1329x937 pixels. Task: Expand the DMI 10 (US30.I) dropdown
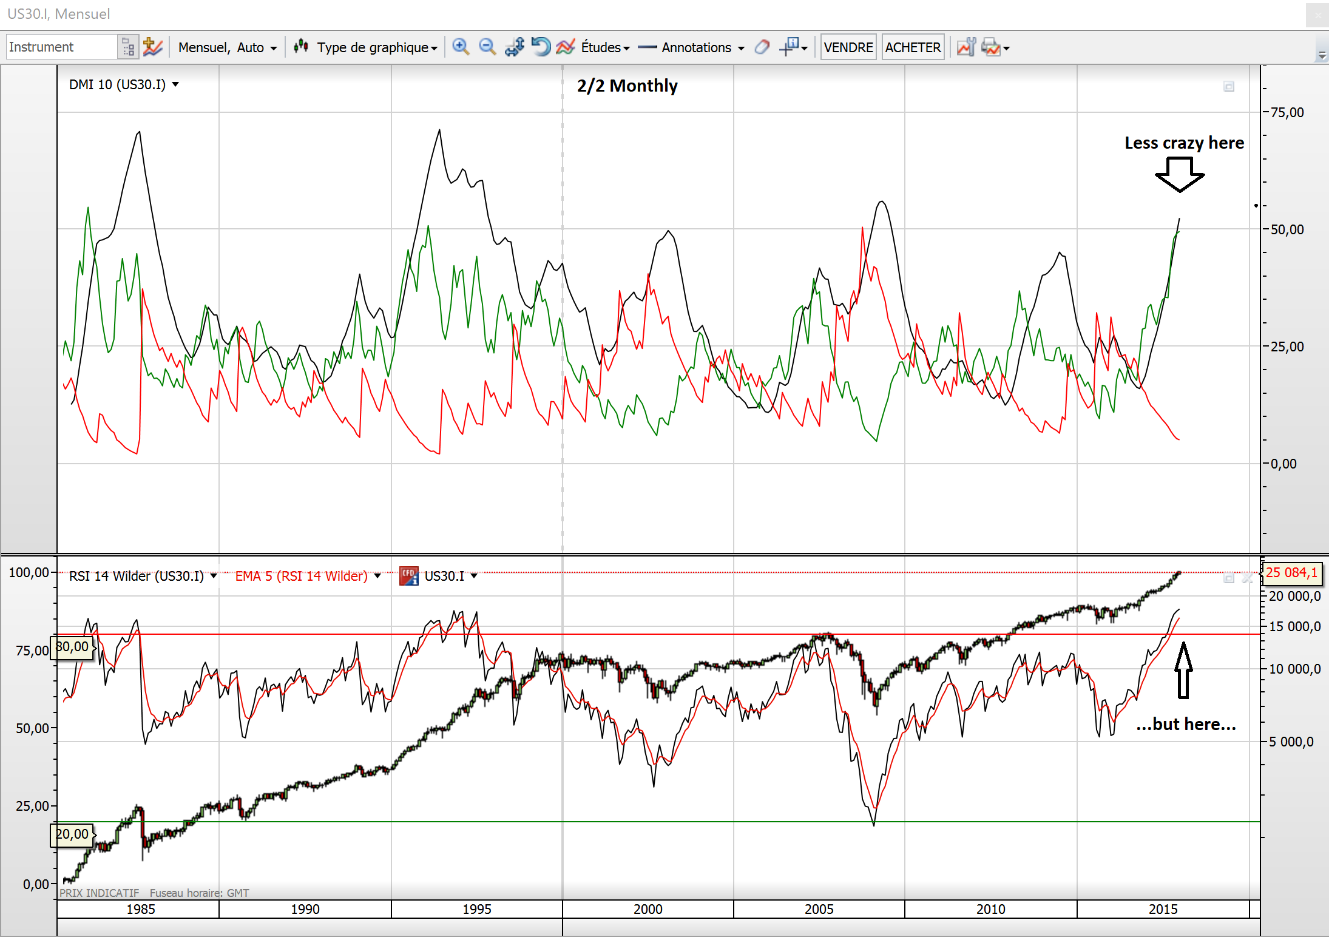pos(175,84)
